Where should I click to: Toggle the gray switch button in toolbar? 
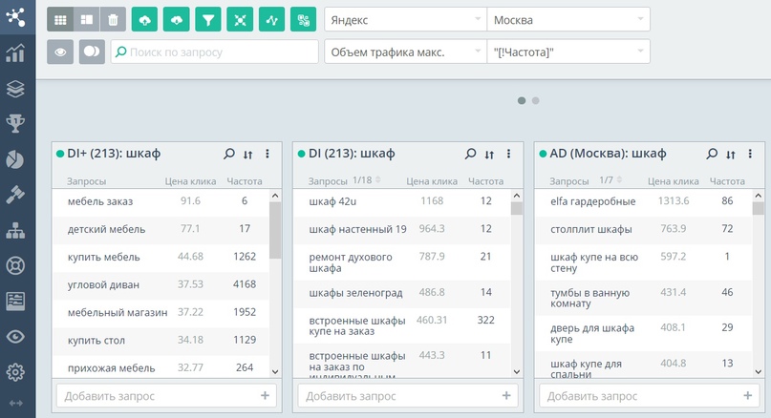pos(92,52)
